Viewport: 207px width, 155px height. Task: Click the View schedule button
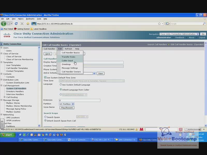[100, 73]
